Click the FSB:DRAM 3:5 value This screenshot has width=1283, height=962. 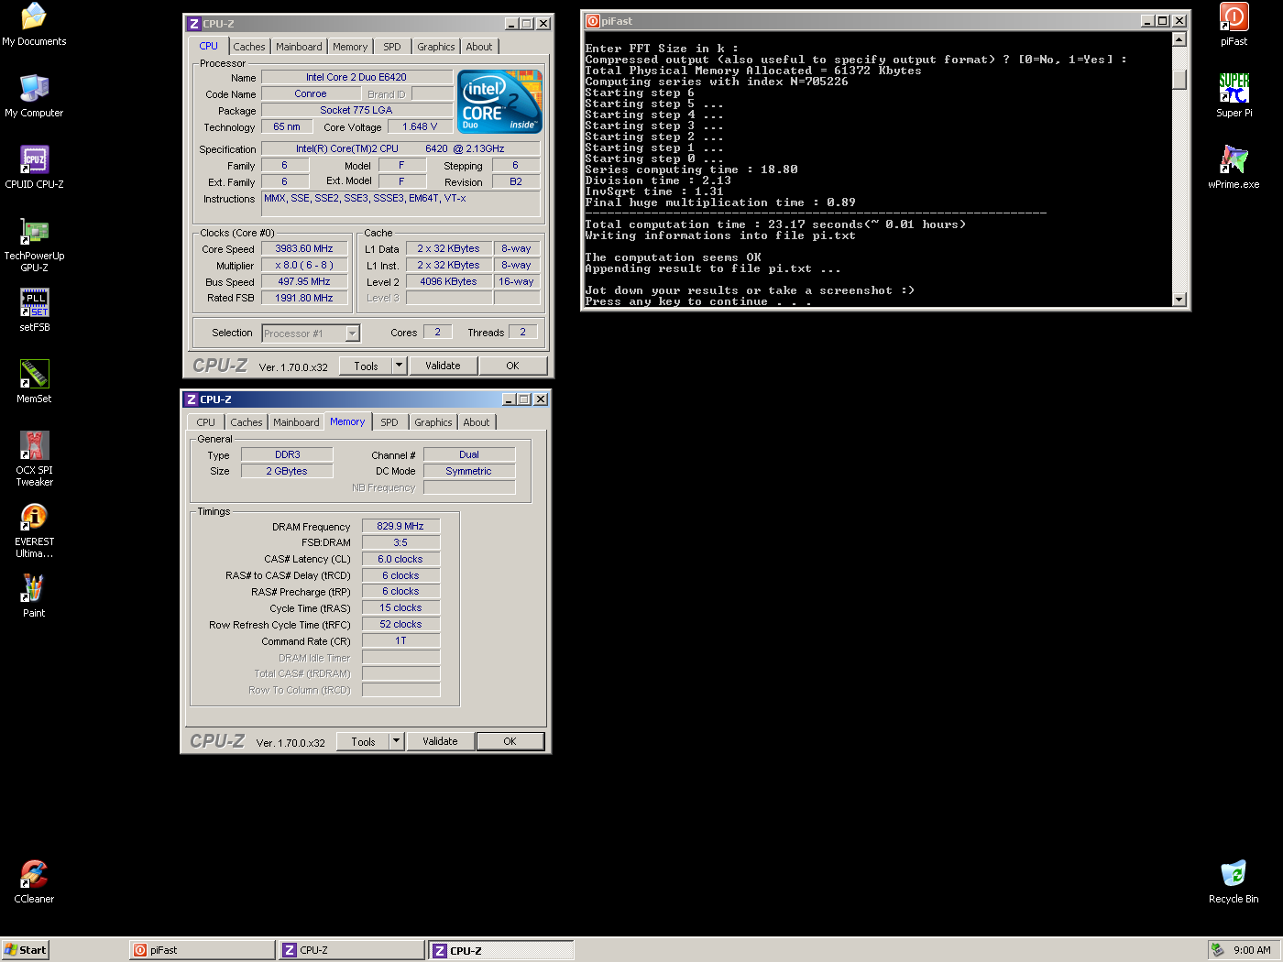(400, 542)
